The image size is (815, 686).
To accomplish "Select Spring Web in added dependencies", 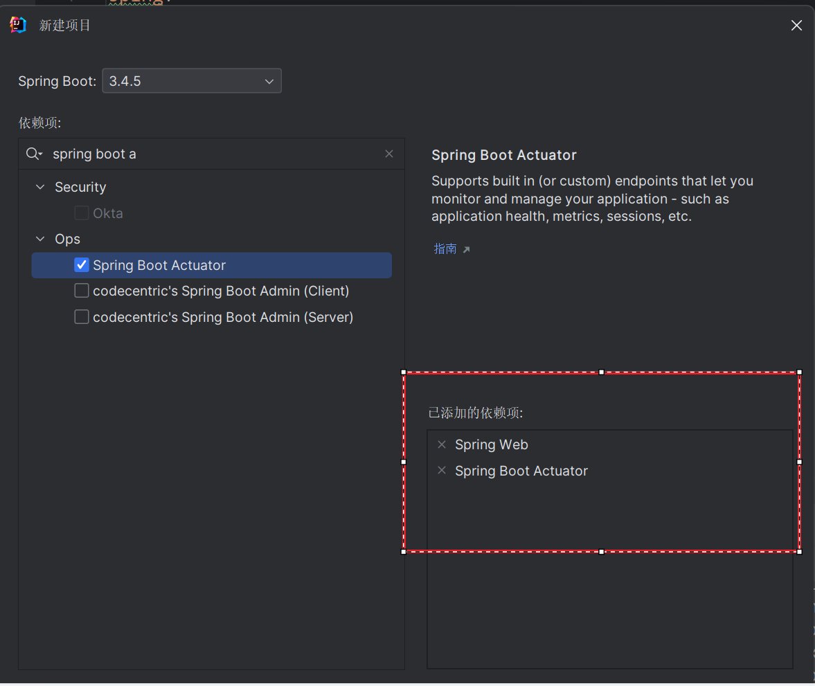I will [x=492, y=445].
